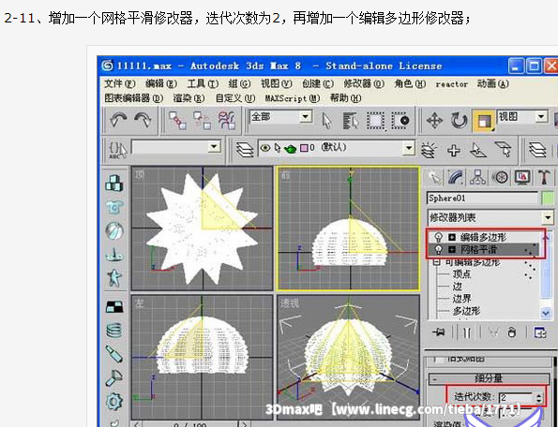Click reactor Rigid Body Collection cubes icon
Viewport: 558px width, 427px height.
tap(113, 184)
